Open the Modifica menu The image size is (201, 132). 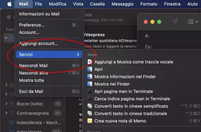[58, 4]
